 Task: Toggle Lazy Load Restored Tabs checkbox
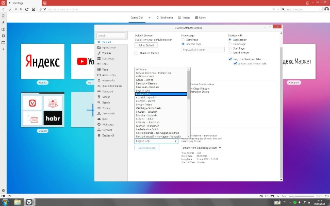(230, 59)
